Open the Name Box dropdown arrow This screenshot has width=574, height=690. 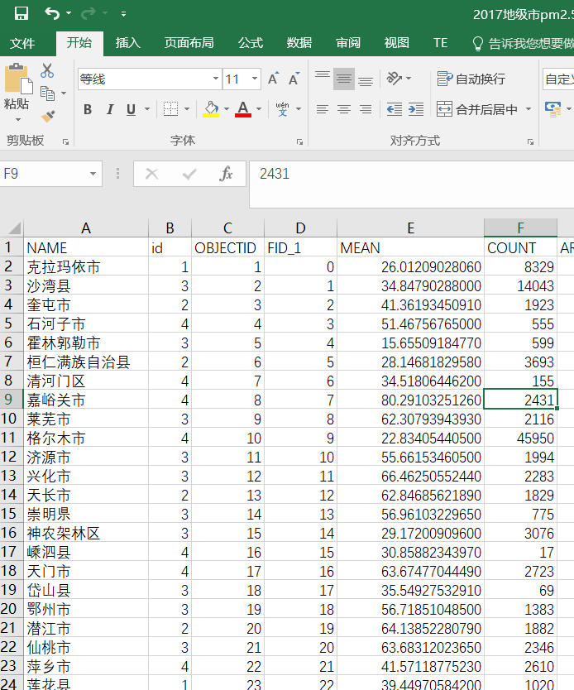[x=93, y=174]
